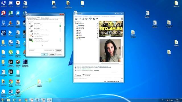Click the Windows Start button

tap(2, 100)
